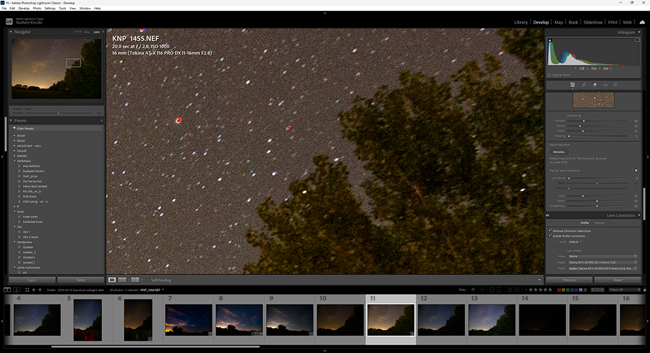Open Filters Off preset dropdown
Screen dimensions: 650x353
624,289
